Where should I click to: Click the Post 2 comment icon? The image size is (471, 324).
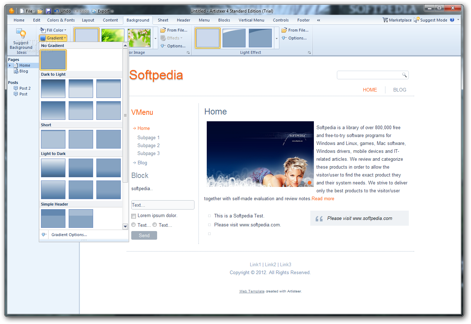[16, 88]
